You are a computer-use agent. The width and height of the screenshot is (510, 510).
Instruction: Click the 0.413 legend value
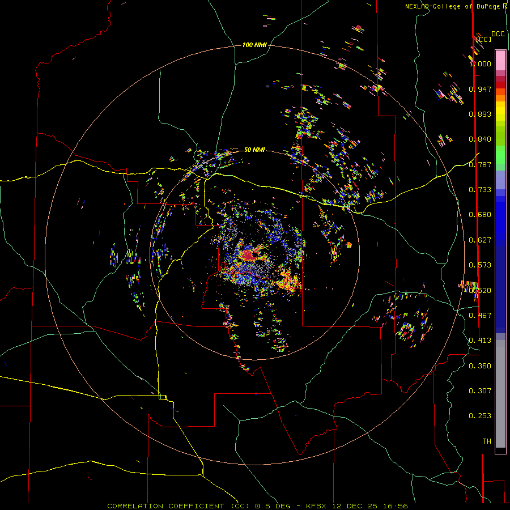(480, 340)
